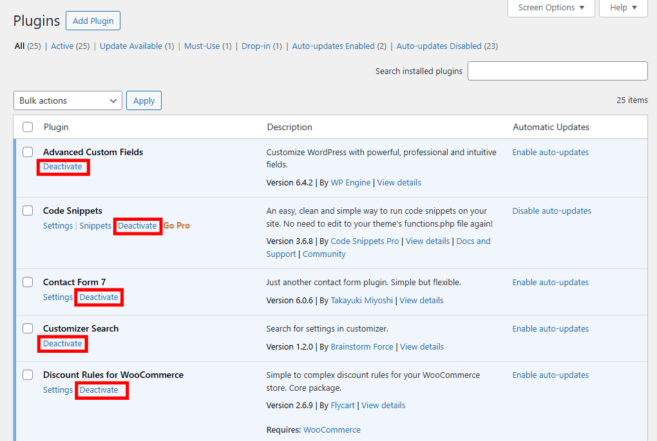Screen dimensions: 657x441
Task: Filter by Auto-updates Enabled
Action: point(333,46)
